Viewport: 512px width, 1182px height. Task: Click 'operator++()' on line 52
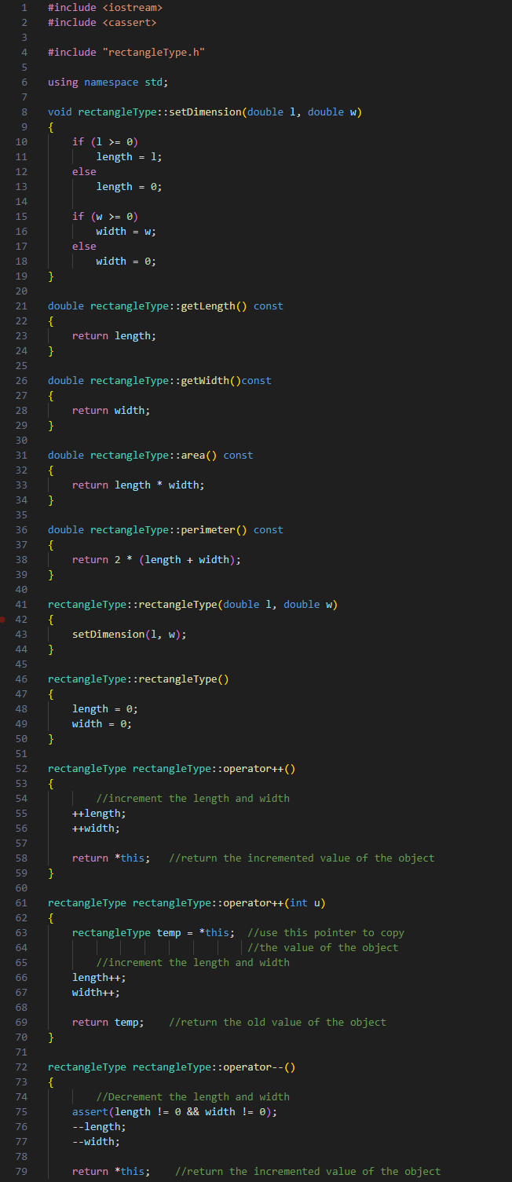tap(260, 768)
